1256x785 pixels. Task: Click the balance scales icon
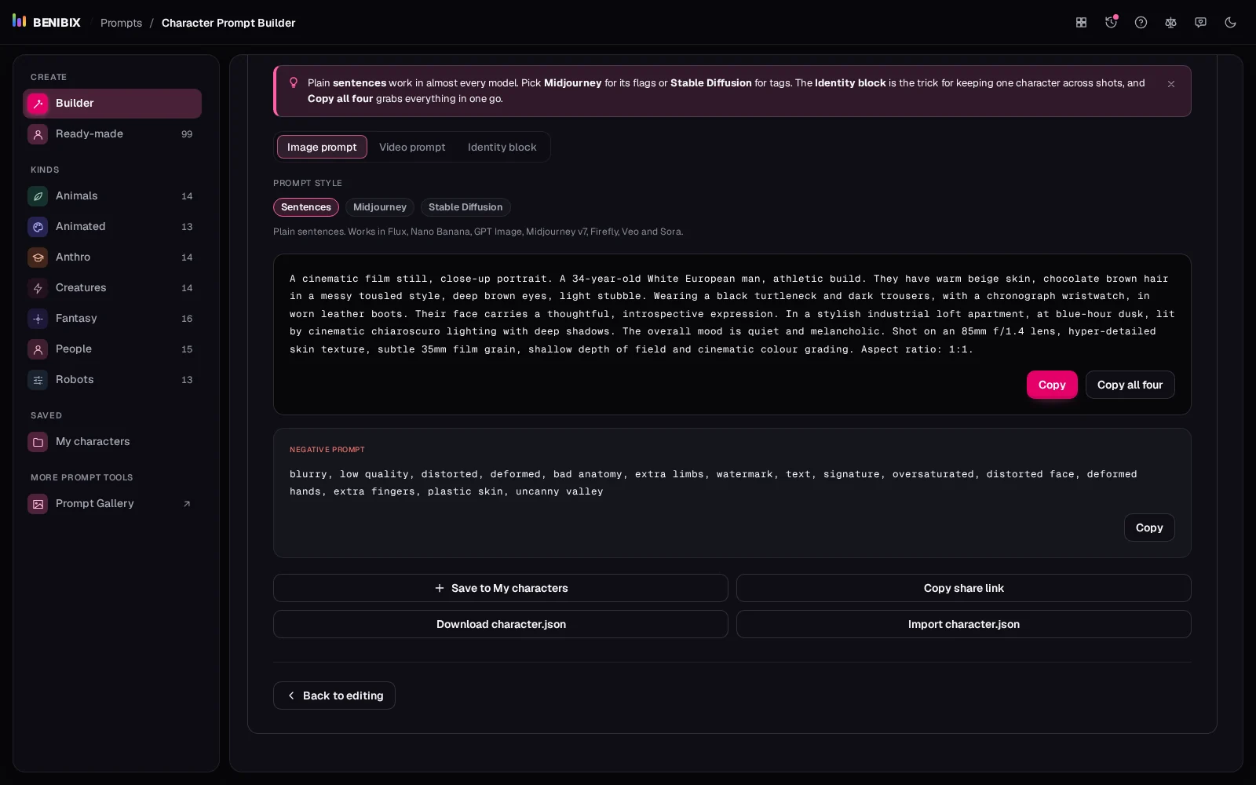click(x=1170, y=23)
